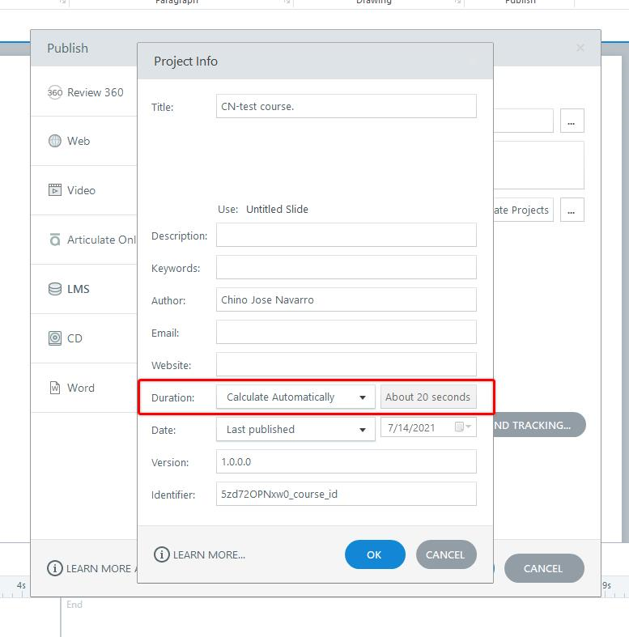Click CANCEL in Project Info dialog
The image size is (629, 637).
click(446, 554)
